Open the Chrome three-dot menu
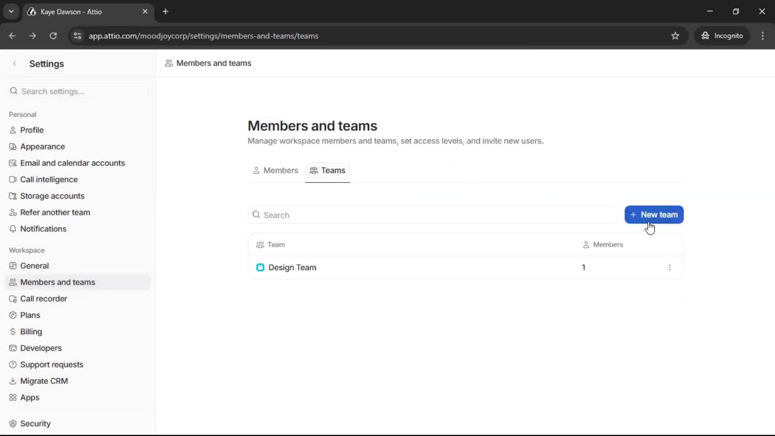This screenshot has height=436, width=775. [x=763, y=36]
